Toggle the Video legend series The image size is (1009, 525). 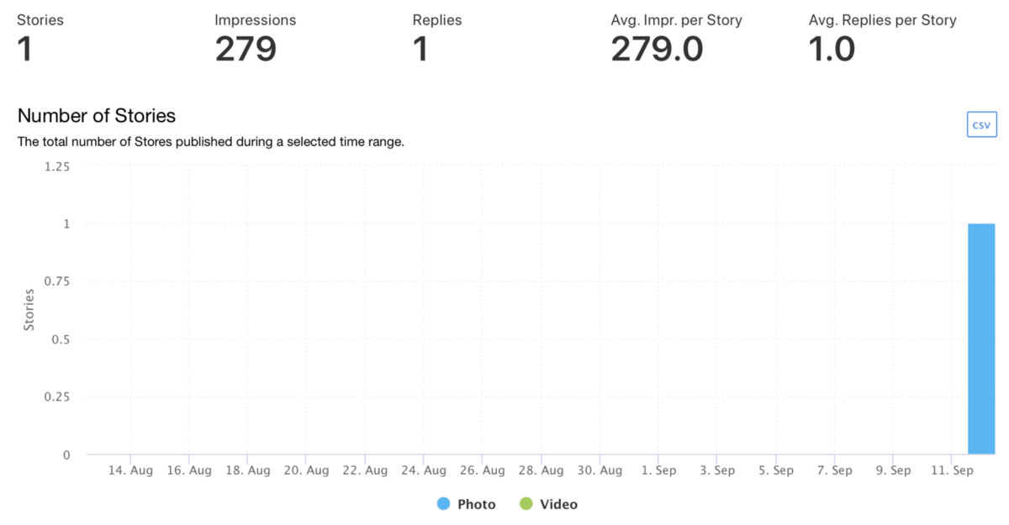(548, 504)
